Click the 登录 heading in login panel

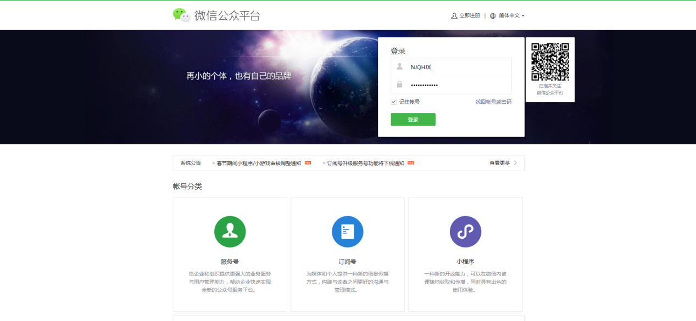[x=398, y=51]
